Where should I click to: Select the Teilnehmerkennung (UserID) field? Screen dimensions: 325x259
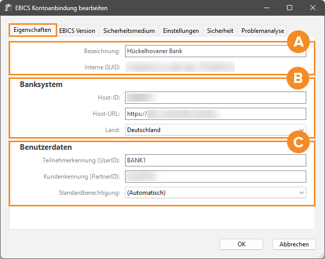[216, 160]
